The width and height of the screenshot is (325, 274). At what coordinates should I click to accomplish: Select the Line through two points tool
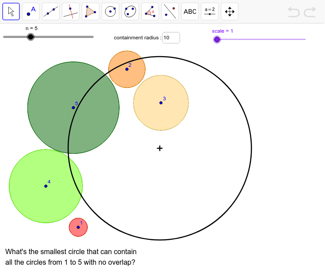(51, 11)
